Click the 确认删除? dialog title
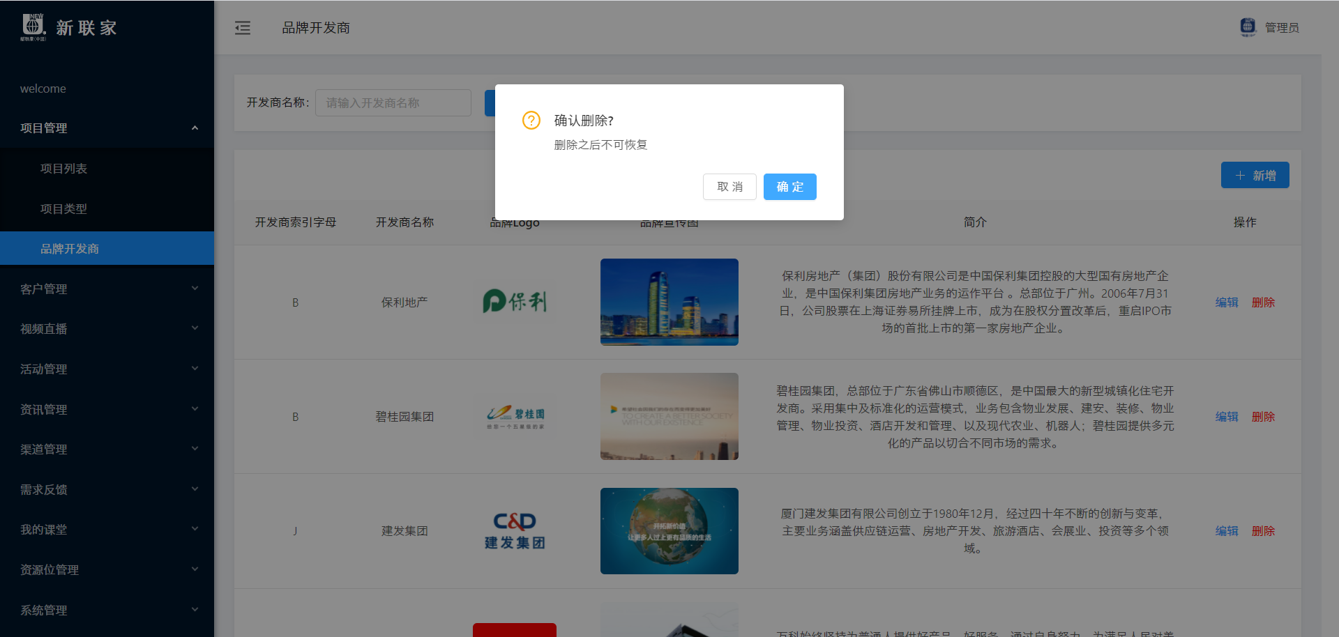 tap(584, 121)
